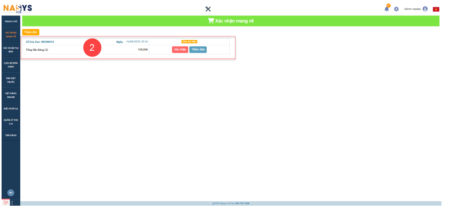
Task: Switch language via Vietnam flag icon
Action: [x=436, y=9]
